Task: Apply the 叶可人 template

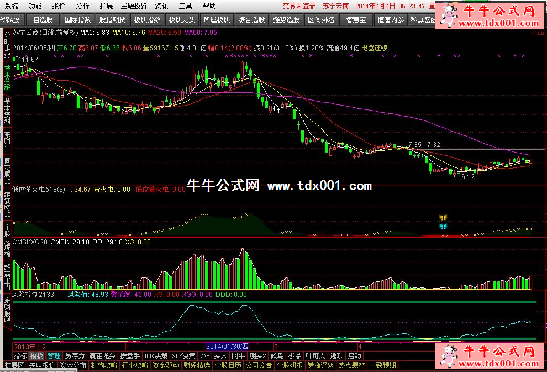Action: [x=315, y=356]
